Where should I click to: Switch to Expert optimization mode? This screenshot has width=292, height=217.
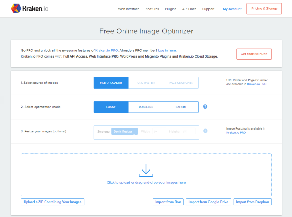[181, 107]
